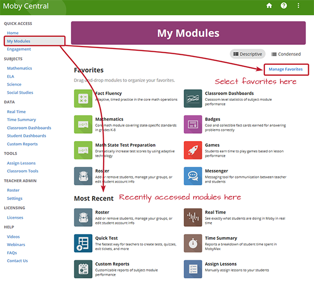Open FAQs sidebar link

(12, 253)
